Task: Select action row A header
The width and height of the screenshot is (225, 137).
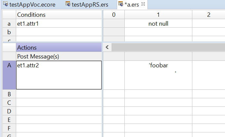Action: (9, 75)
